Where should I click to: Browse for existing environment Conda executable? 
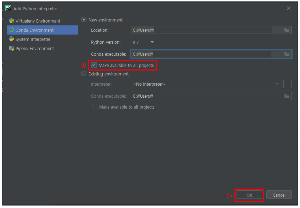pyautogui.click(x=287, y=96)
